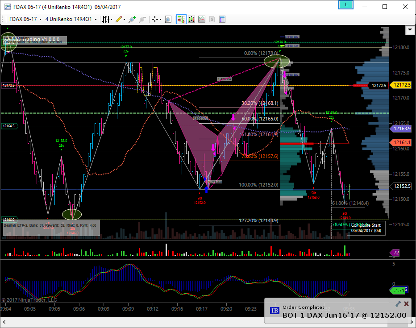Click the purple 72 volume value marker

point(395,253)
